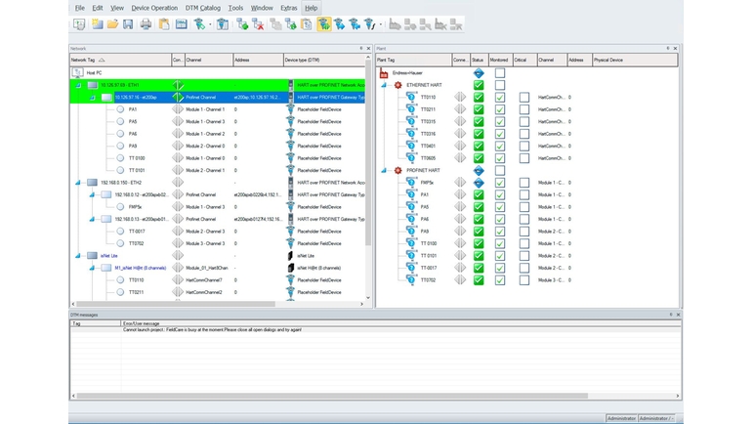The image size is (753, 424).
Task: Click the blue status icon for FMP5x
Action: [x=479, y=183]
